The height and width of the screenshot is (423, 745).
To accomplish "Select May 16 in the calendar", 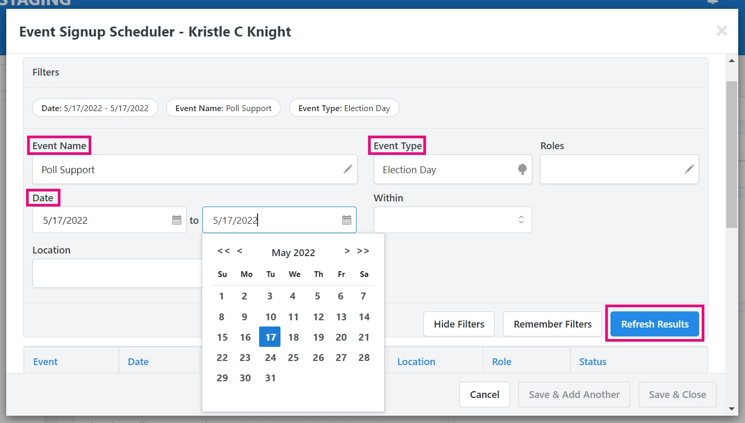I will pos(245,337).
